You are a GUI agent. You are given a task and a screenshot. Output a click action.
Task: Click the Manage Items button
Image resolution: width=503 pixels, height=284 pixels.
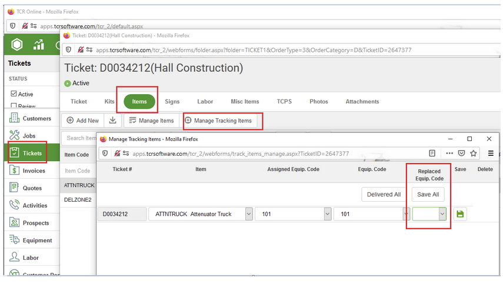pyautogui.click(x=151, y=121)
